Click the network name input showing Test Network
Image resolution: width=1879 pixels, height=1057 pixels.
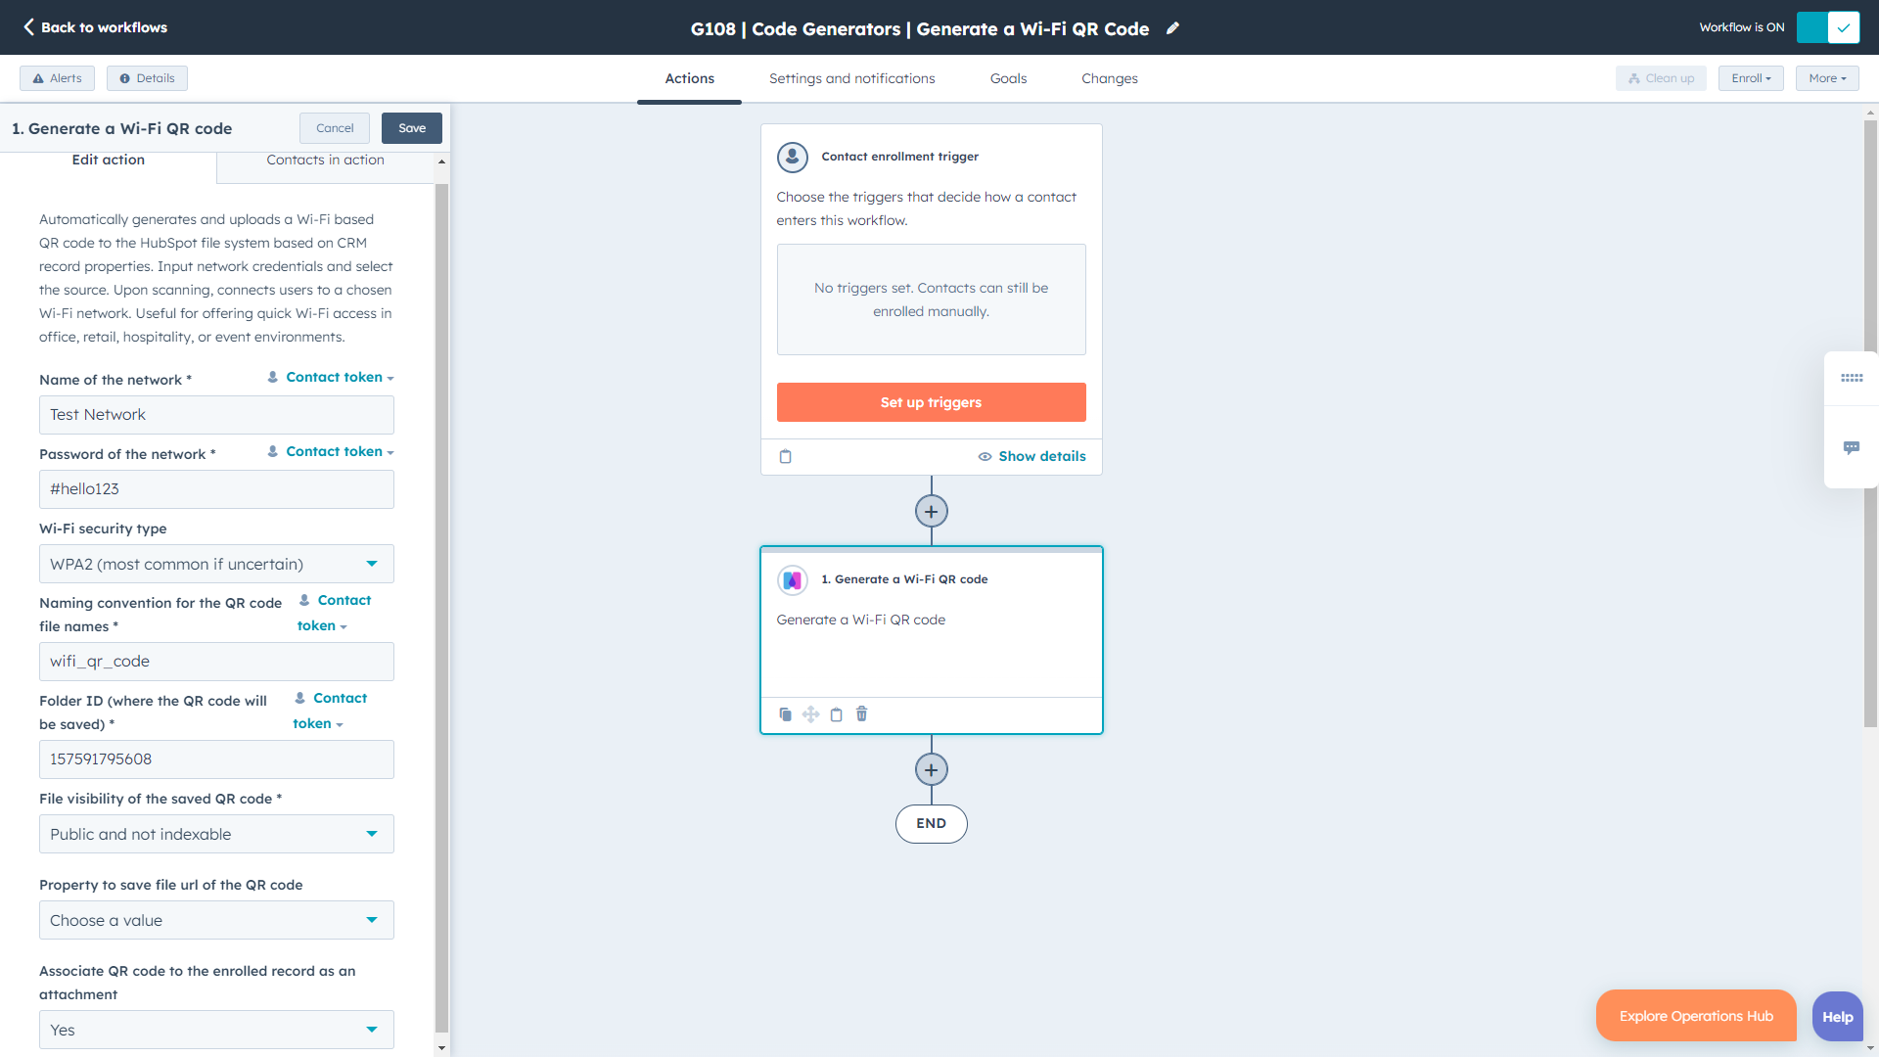tap(215, 414)
